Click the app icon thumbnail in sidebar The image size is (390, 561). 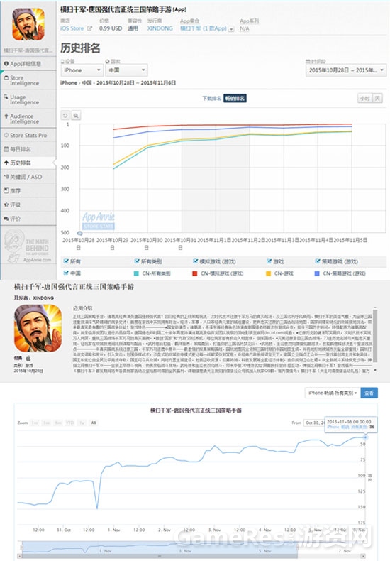[28, 24]
